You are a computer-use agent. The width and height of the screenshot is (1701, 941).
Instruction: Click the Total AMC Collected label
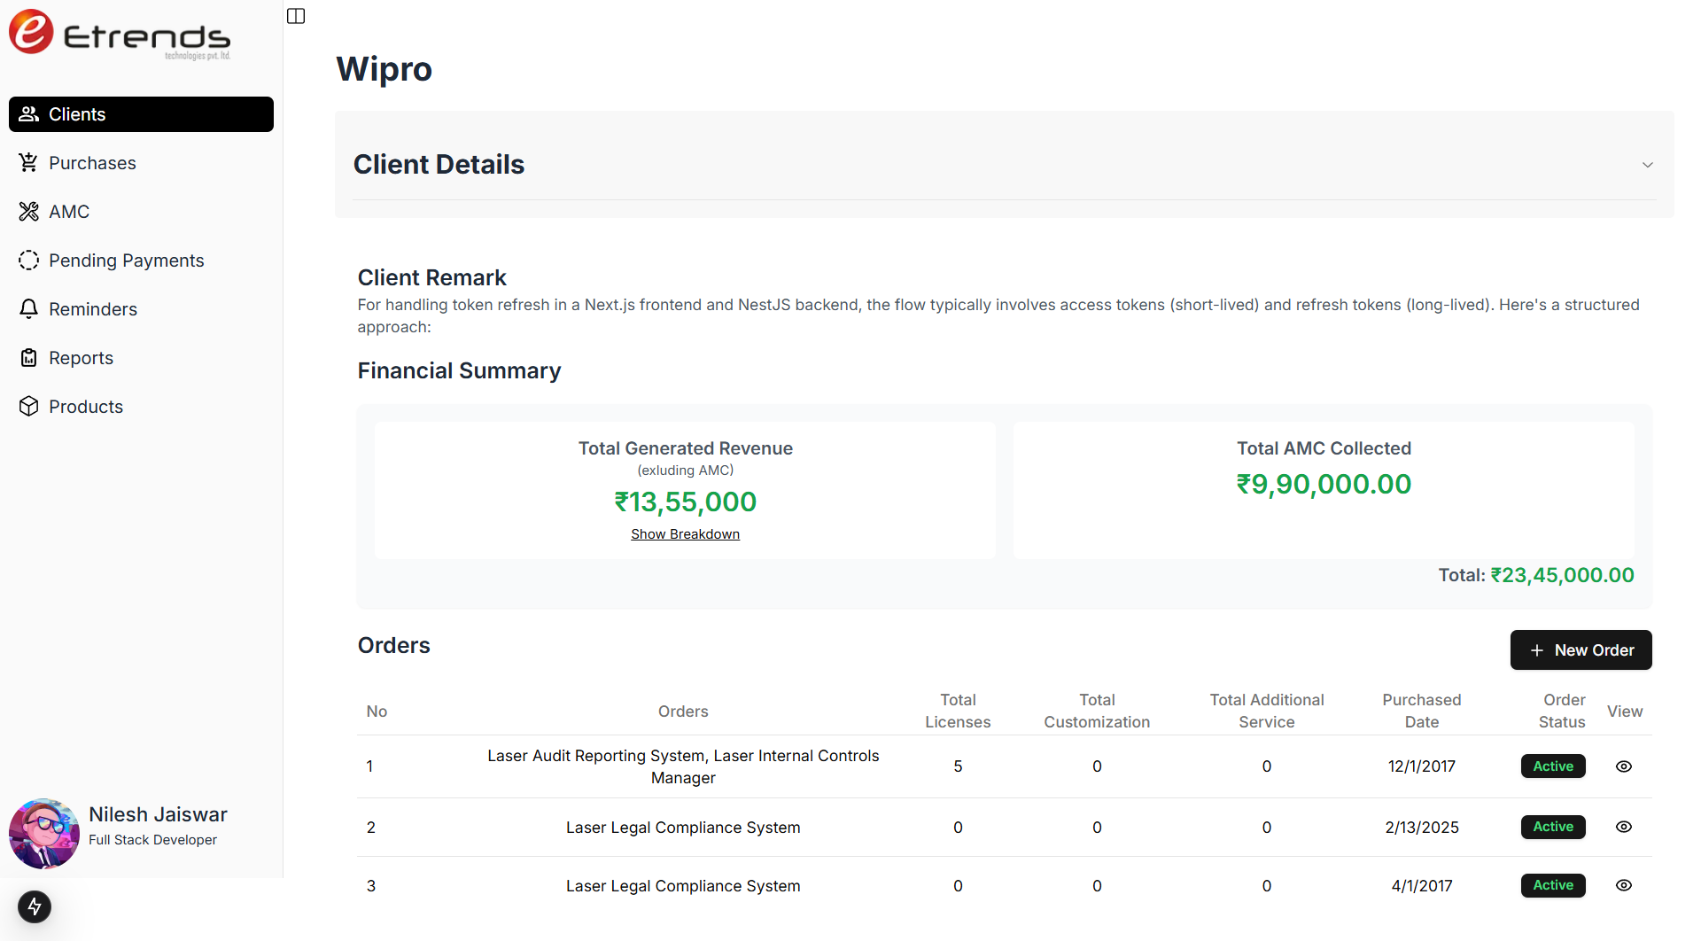(1324, 448)
